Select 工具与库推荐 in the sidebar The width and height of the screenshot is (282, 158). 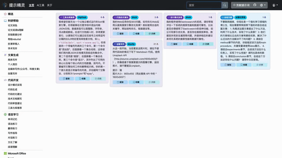tap(15, 108)
